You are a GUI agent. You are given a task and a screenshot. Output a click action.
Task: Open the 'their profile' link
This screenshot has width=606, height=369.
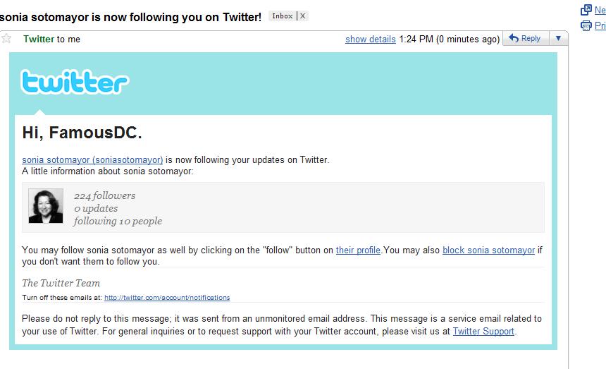tap(358, 250)
